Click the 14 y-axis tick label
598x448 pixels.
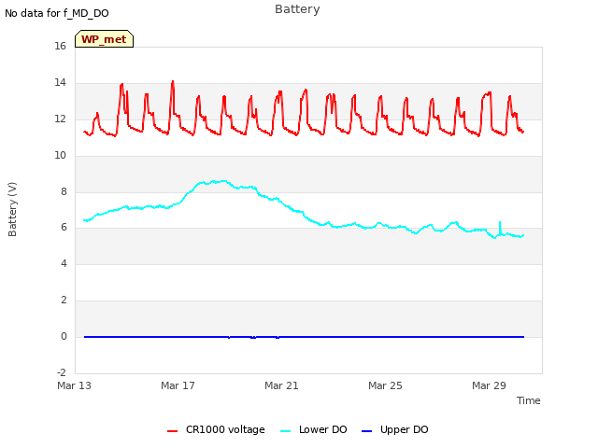(60, 83)
